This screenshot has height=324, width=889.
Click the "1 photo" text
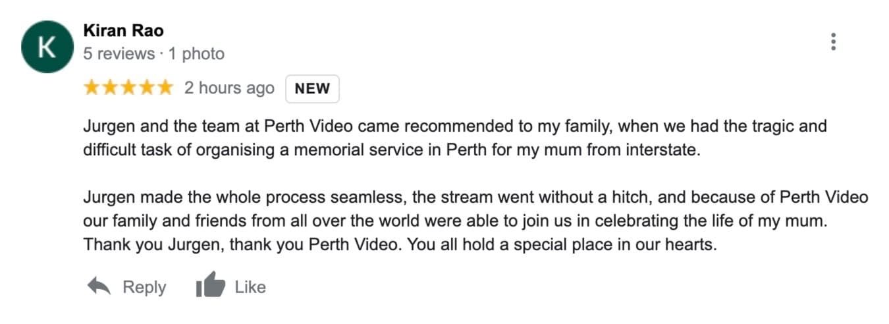click(196, 54)
